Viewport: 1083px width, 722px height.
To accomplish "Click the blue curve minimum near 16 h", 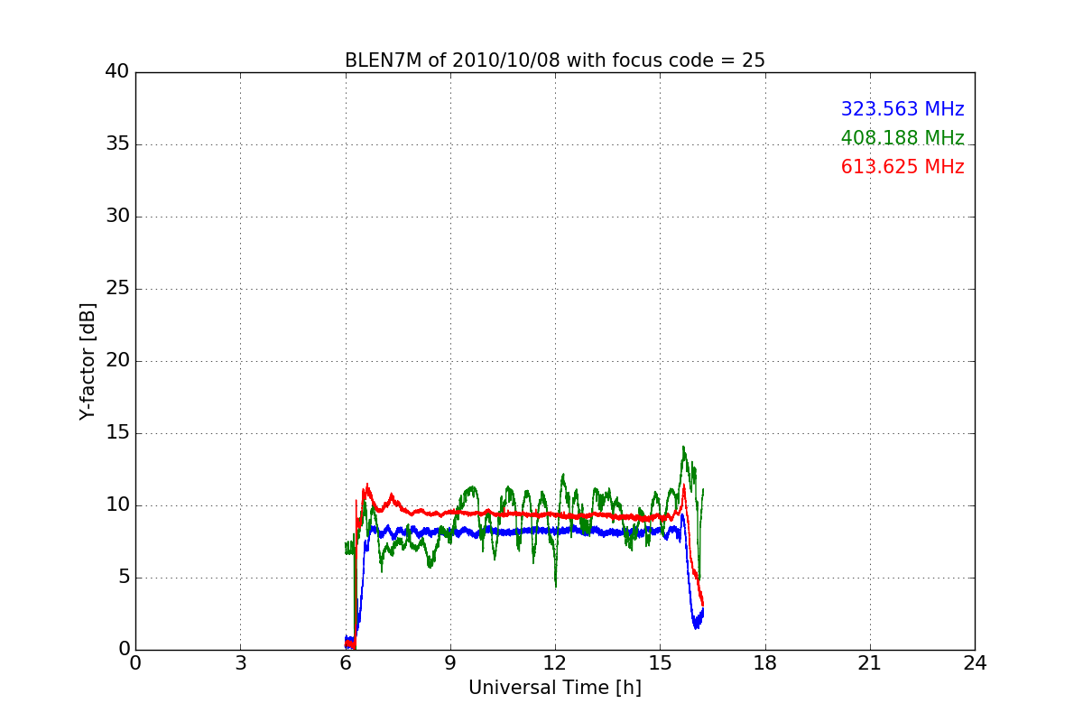I will tap(697, 626).
